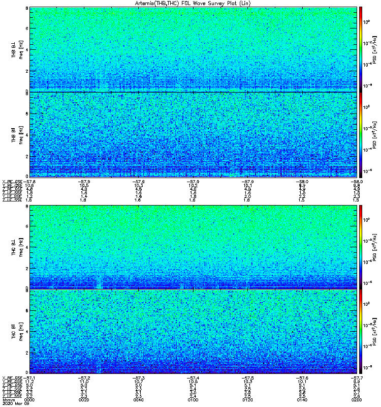Click the '8' frequency tick of THB B⊥ panel
Image resolution: width=381 pixels, height=407 pixels.
click(27, 8)
